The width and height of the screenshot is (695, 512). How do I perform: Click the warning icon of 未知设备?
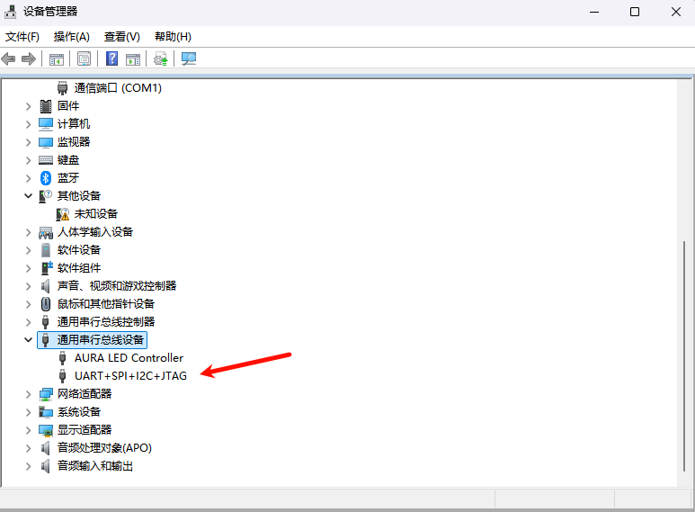63,214
